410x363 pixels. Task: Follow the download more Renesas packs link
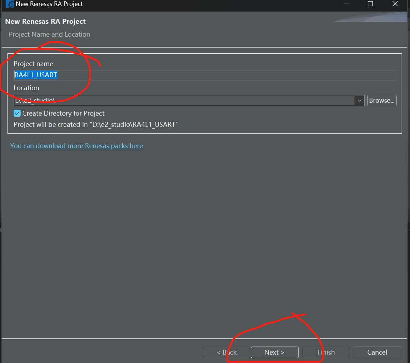click(76, 146)
